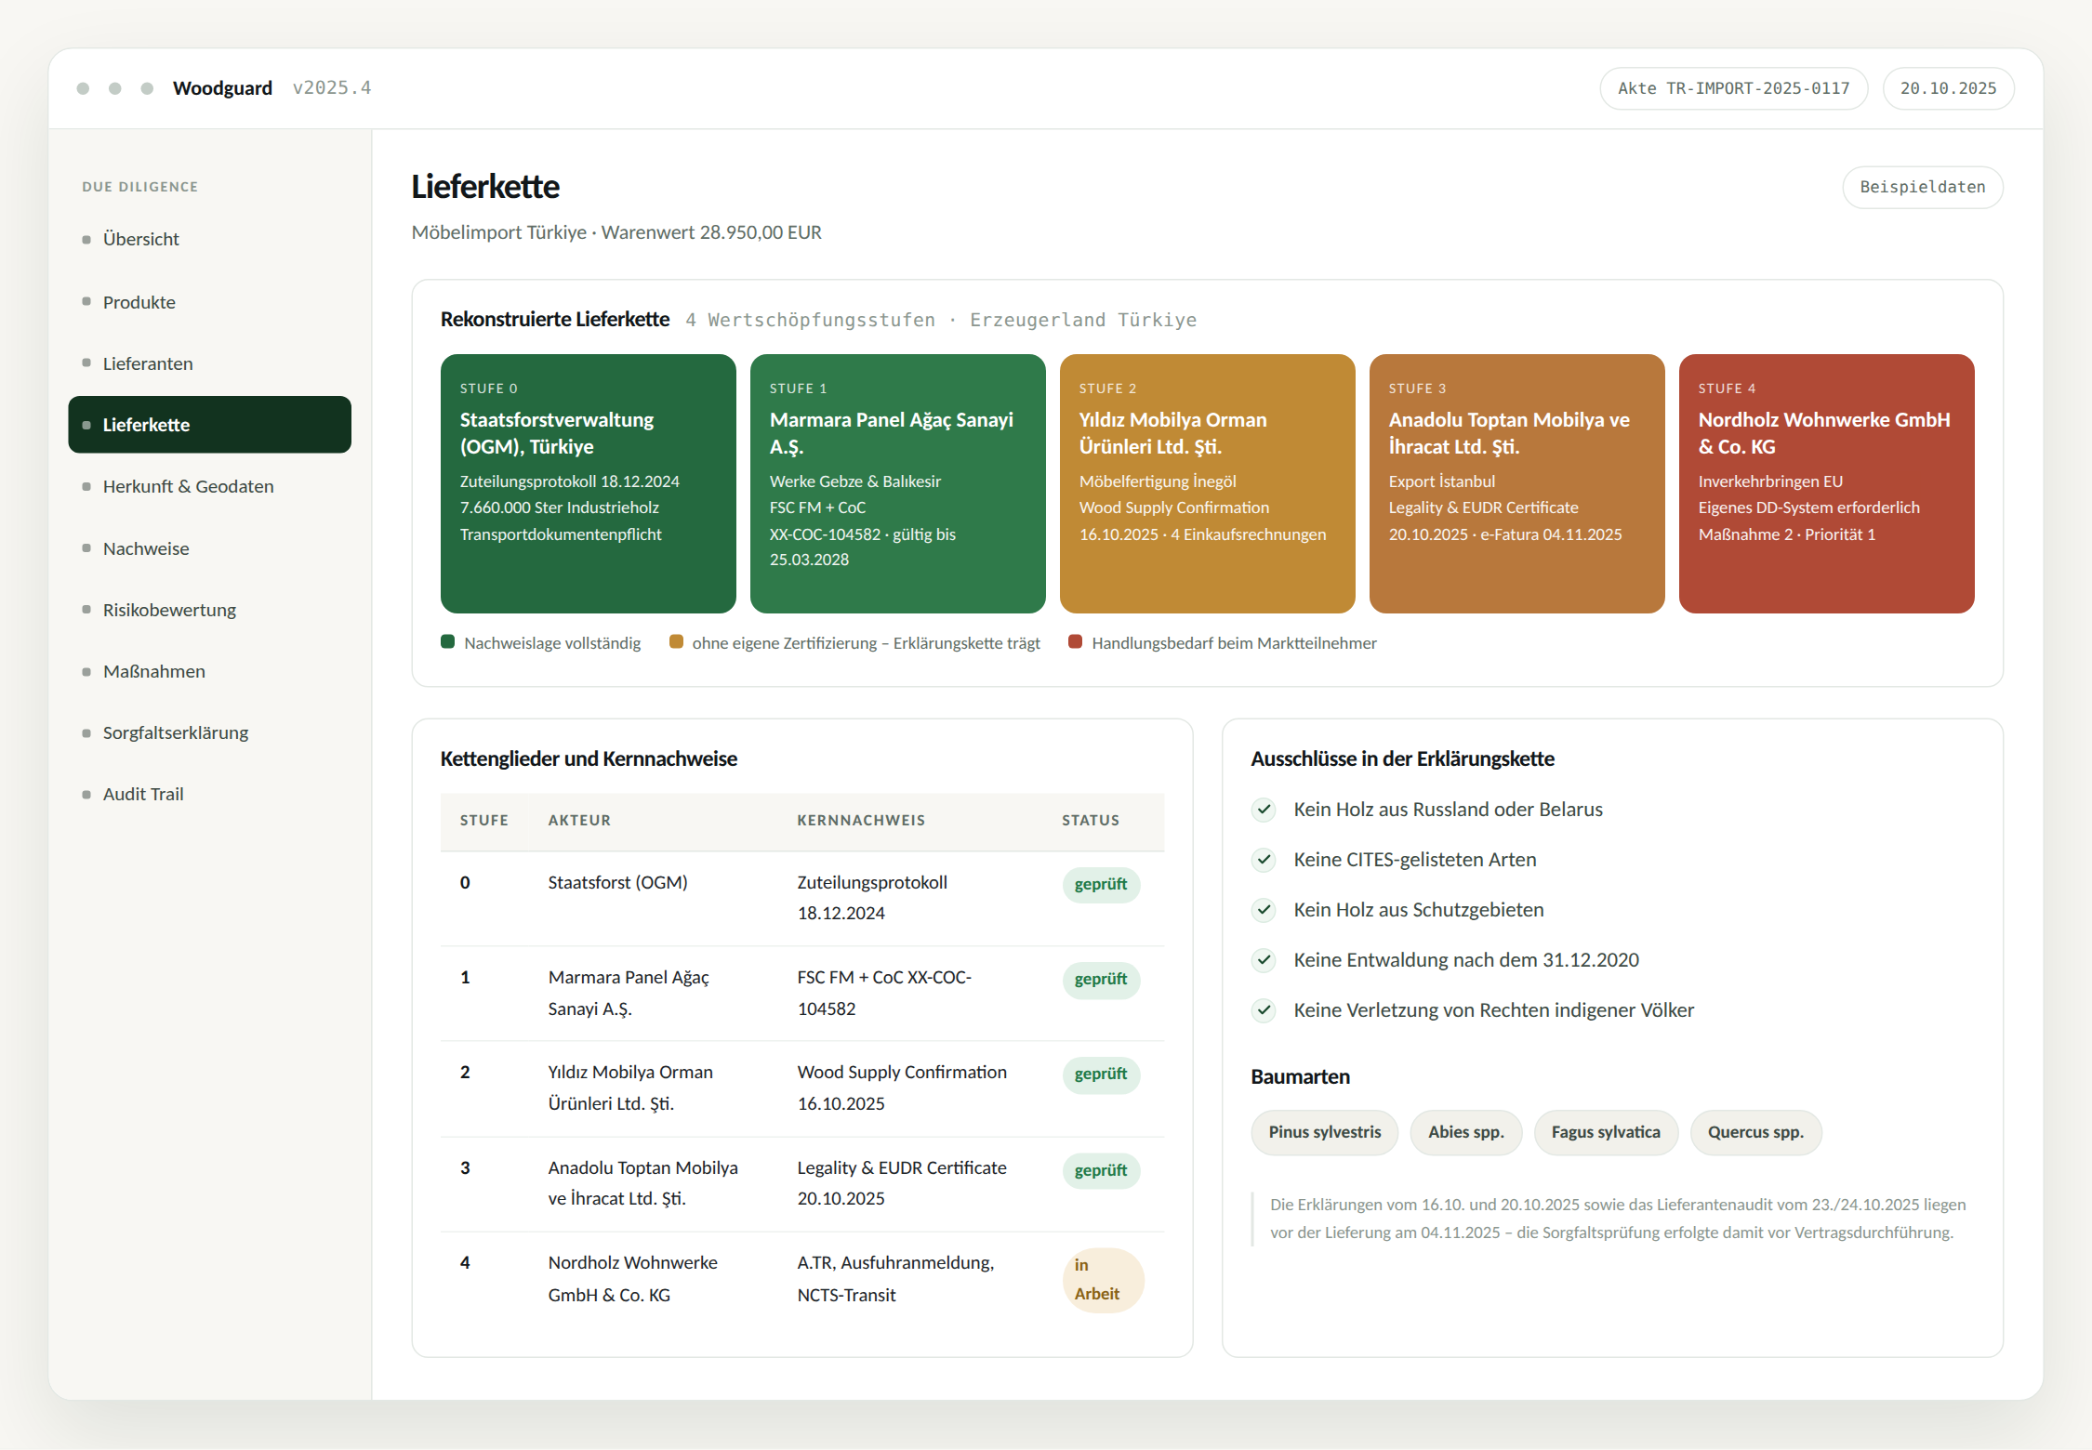2092x1450 pixels.
Task: Click checkmark icon beside CITES-gelisteten Arten
Action: click(1264, 860)
